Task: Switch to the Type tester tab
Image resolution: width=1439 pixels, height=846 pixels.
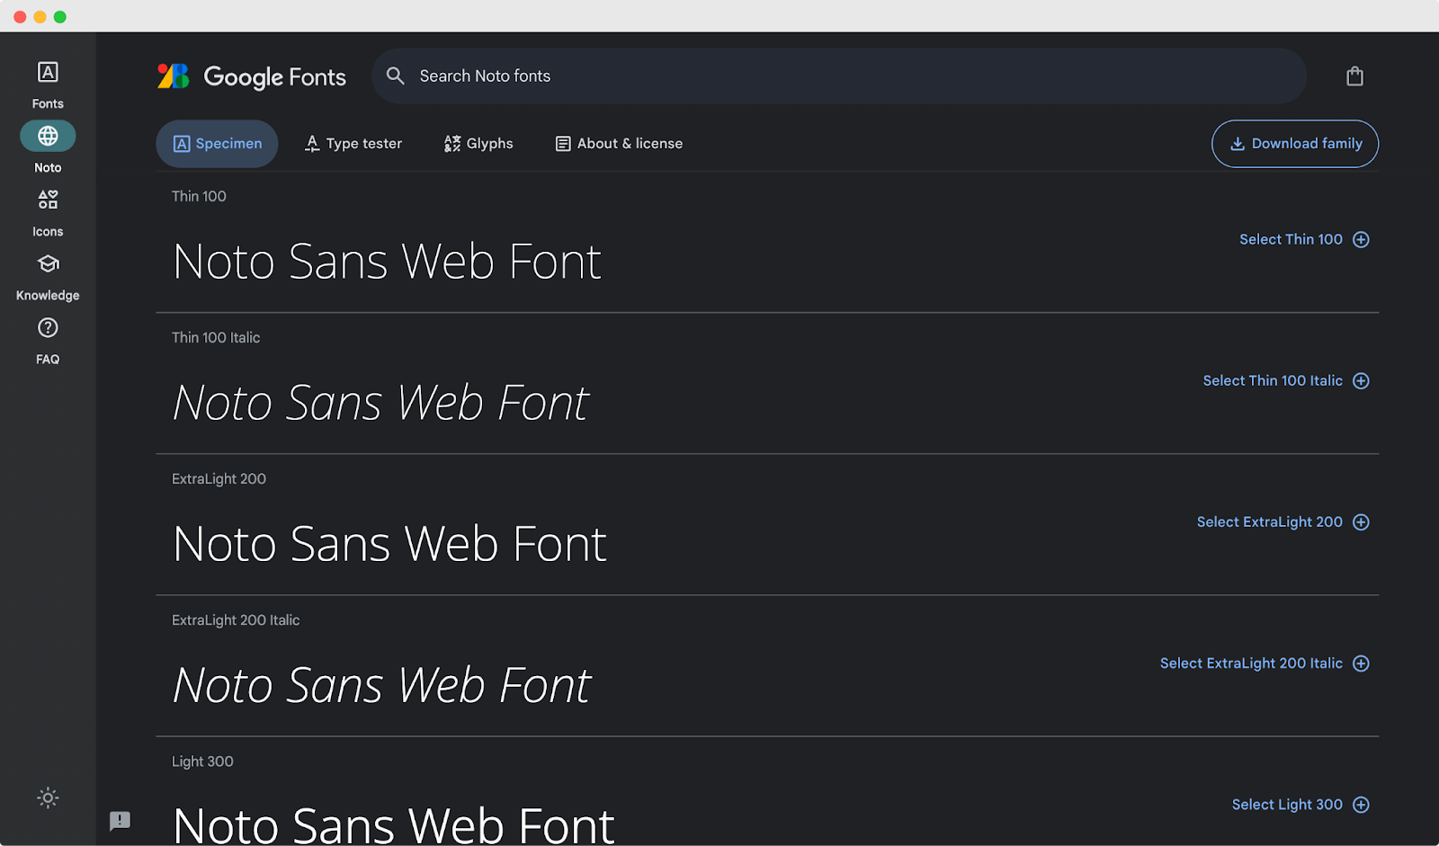Action: (x=353, y=143)
